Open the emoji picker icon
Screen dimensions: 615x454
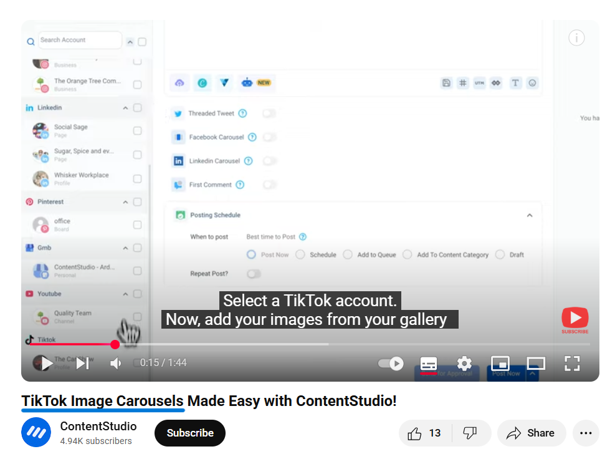coord(532,83)
